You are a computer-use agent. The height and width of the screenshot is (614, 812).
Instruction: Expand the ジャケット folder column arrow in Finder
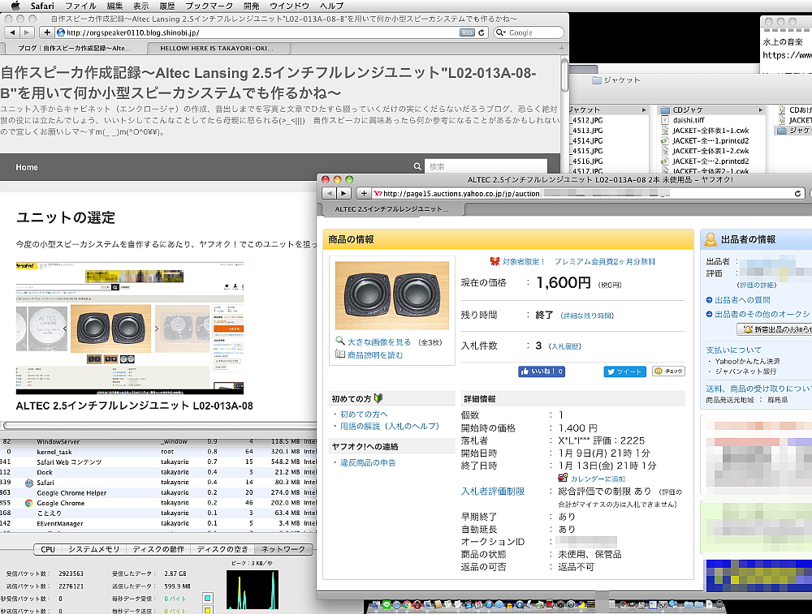(644, 109)
